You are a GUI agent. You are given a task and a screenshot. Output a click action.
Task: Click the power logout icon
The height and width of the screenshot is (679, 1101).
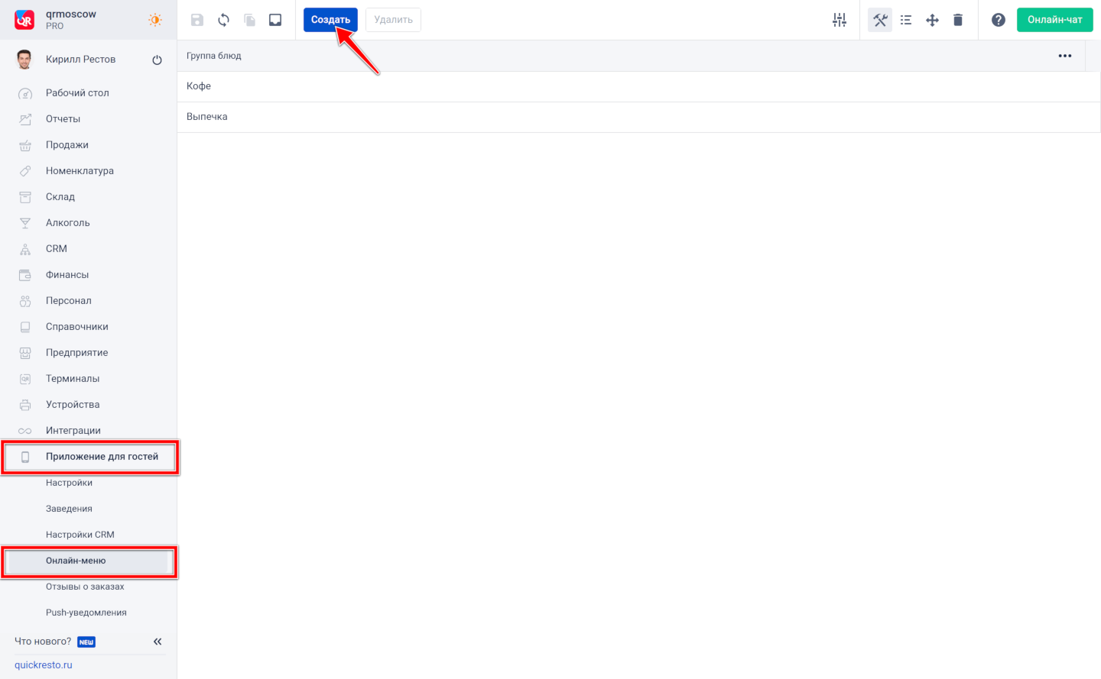[157, 60]
